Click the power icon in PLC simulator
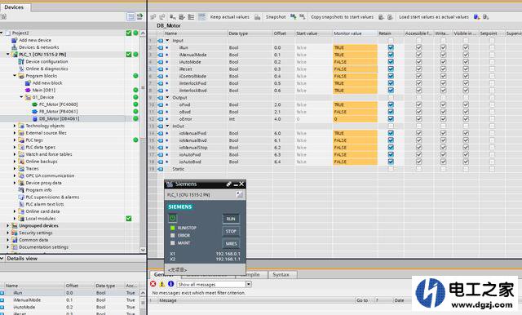522x315 pixels. pyautogui.click(x=172, y=218)
